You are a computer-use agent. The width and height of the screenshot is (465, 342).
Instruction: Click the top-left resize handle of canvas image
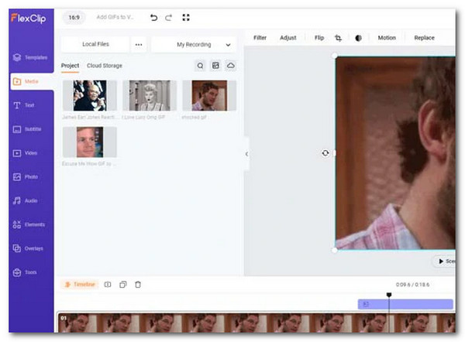tap(335, 56)
